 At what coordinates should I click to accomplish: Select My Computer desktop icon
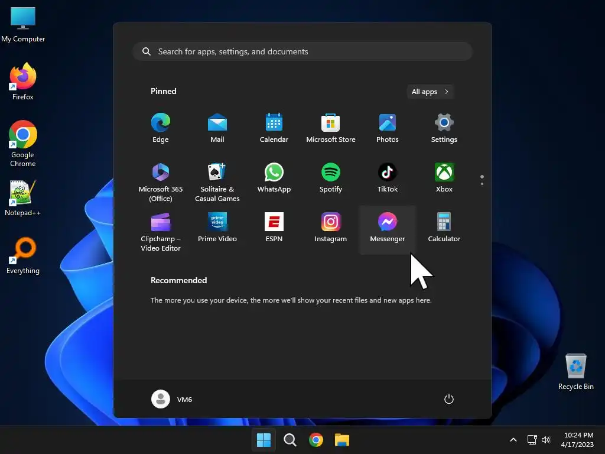(x=23, y=24)
